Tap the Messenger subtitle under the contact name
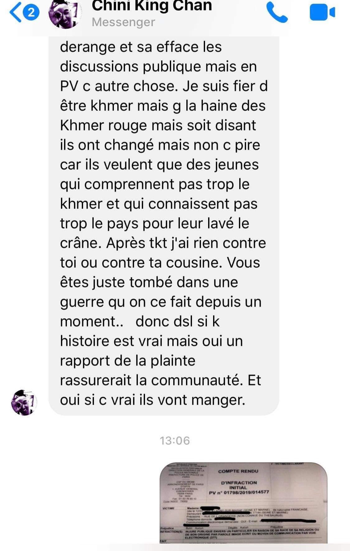 [x=124, y=22]
